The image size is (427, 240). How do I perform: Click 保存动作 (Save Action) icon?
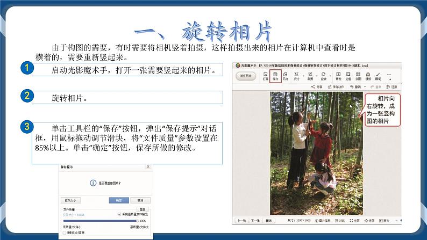336,86
